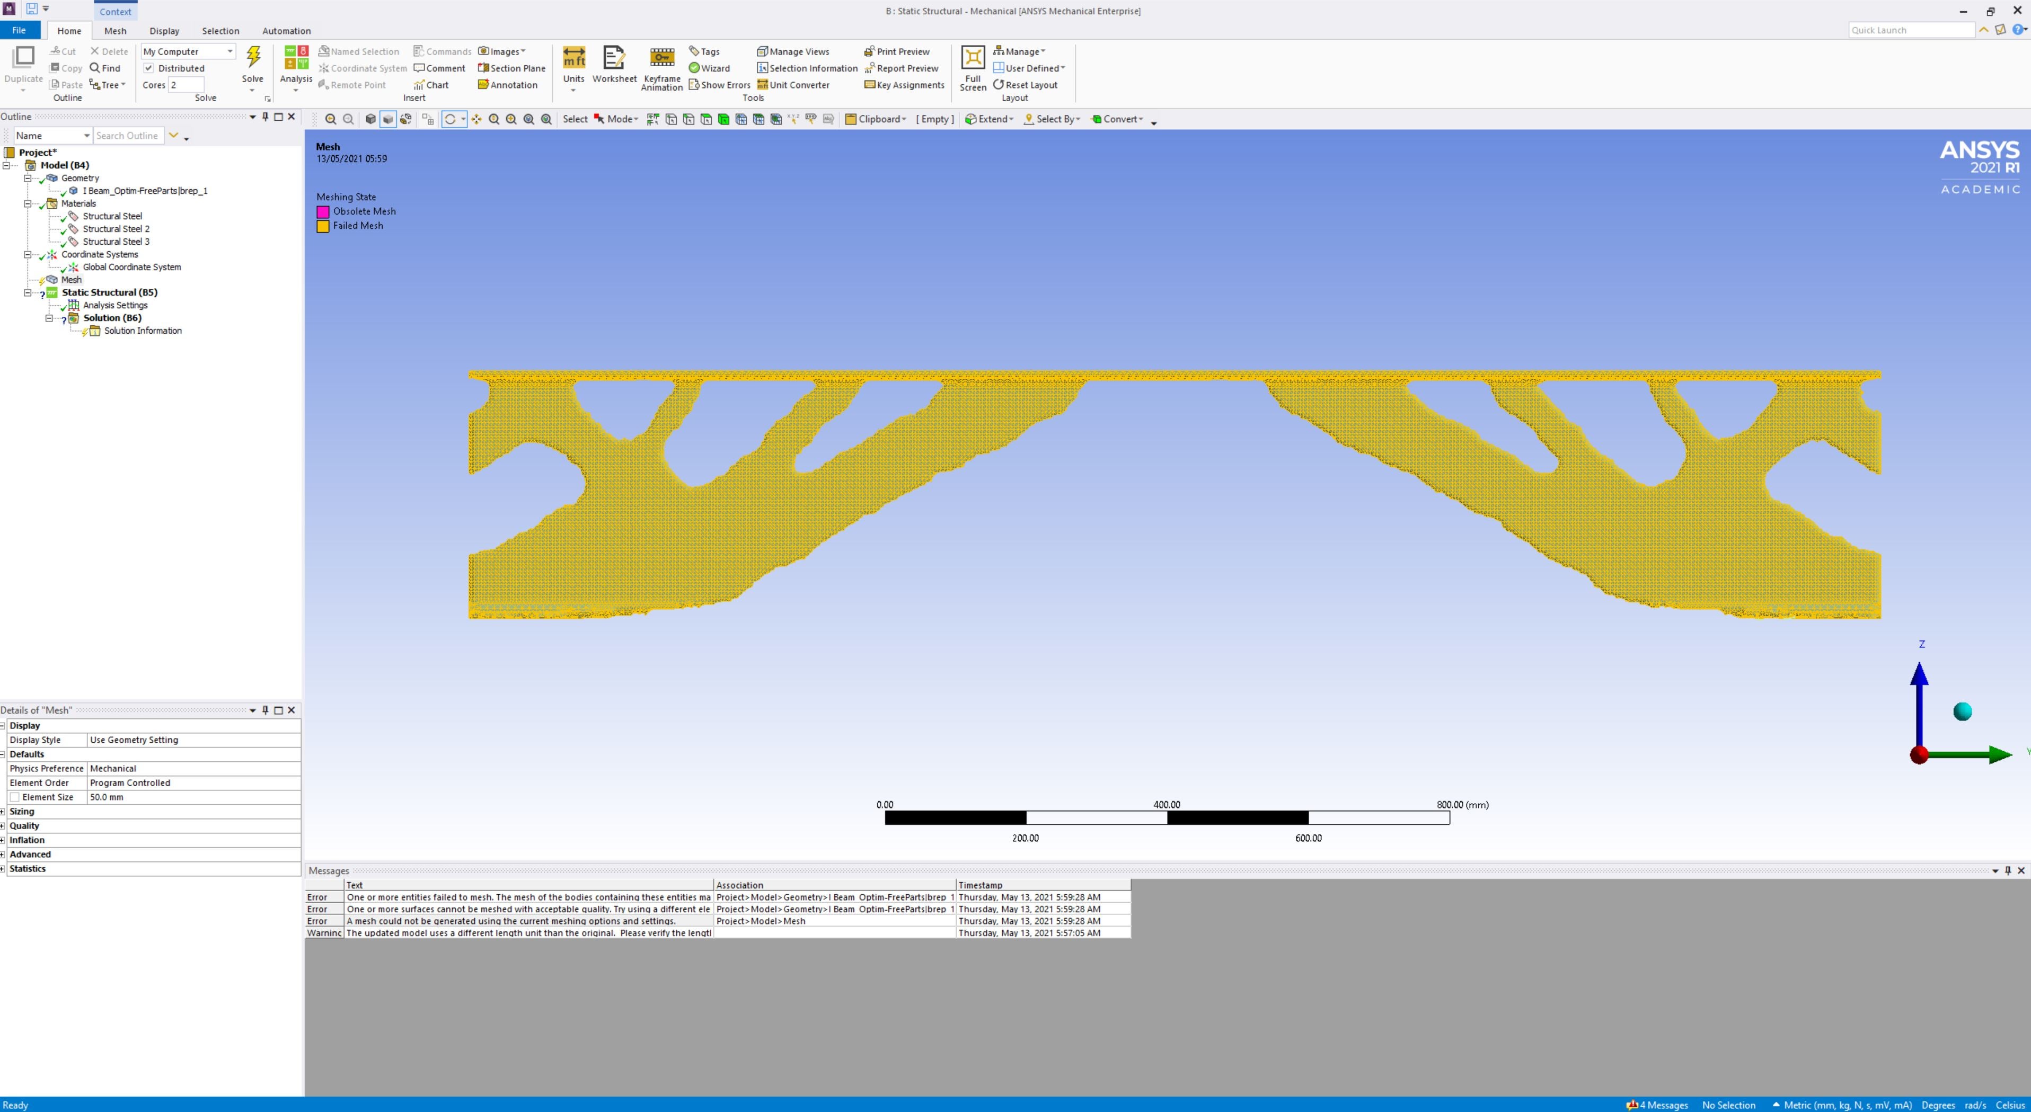This screenshot has height=1112, width=2031.
Task: Switch to the Home ribbon tab
Action: pyautogui.click(x=68, y=31)
